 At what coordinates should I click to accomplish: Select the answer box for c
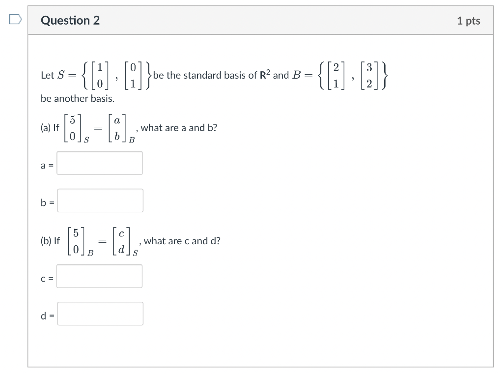pos(99,276)
